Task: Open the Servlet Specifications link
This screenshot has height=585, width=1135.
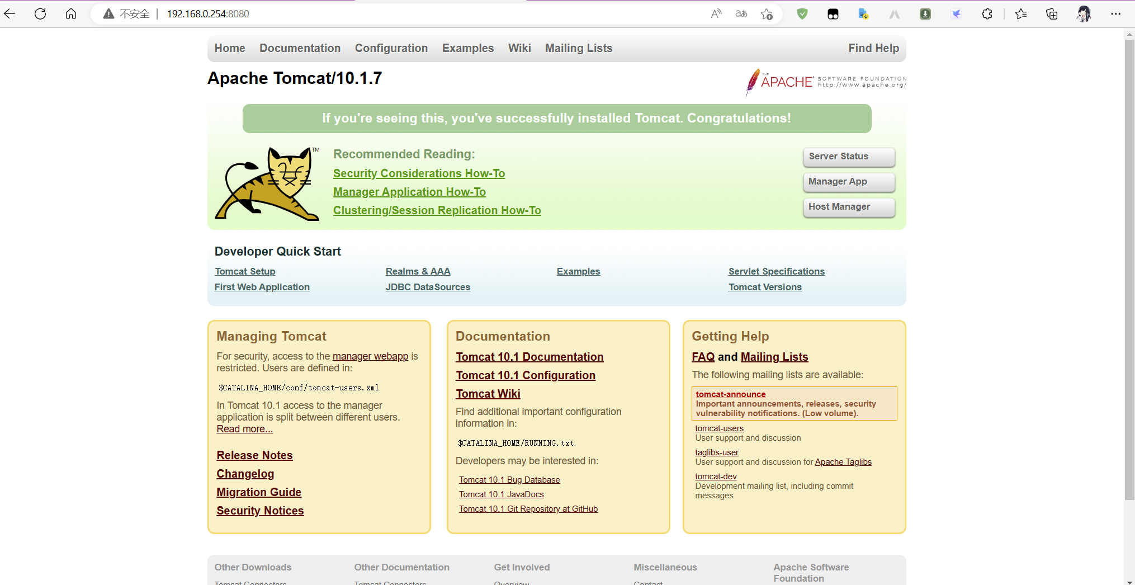Action: coord(776,271)
